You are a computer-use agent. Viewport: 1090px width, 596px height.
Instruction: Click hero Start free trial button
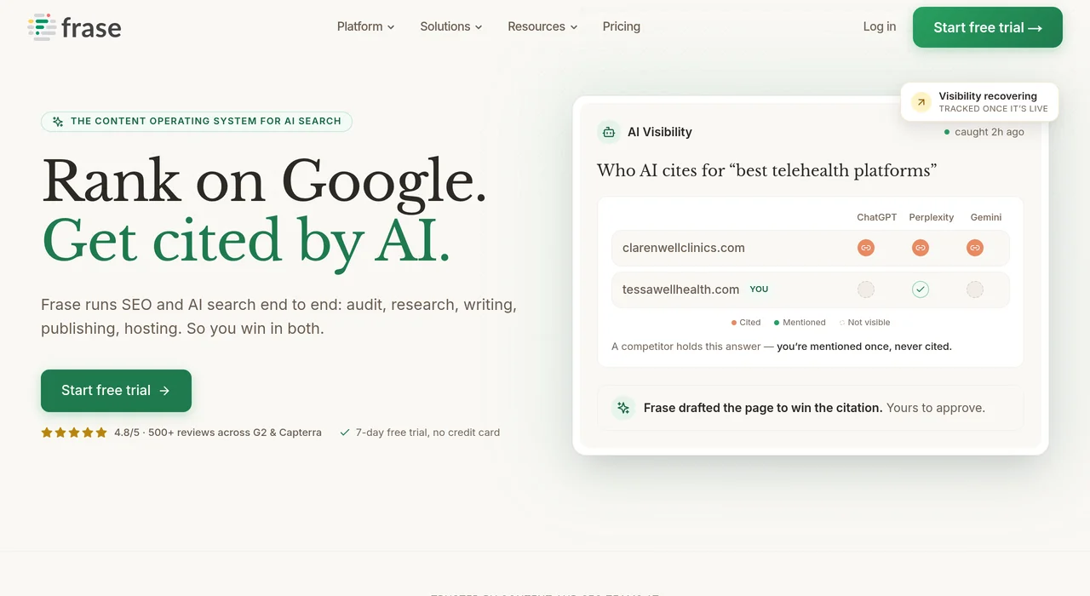pyautogui.click(x=116, y=391)
